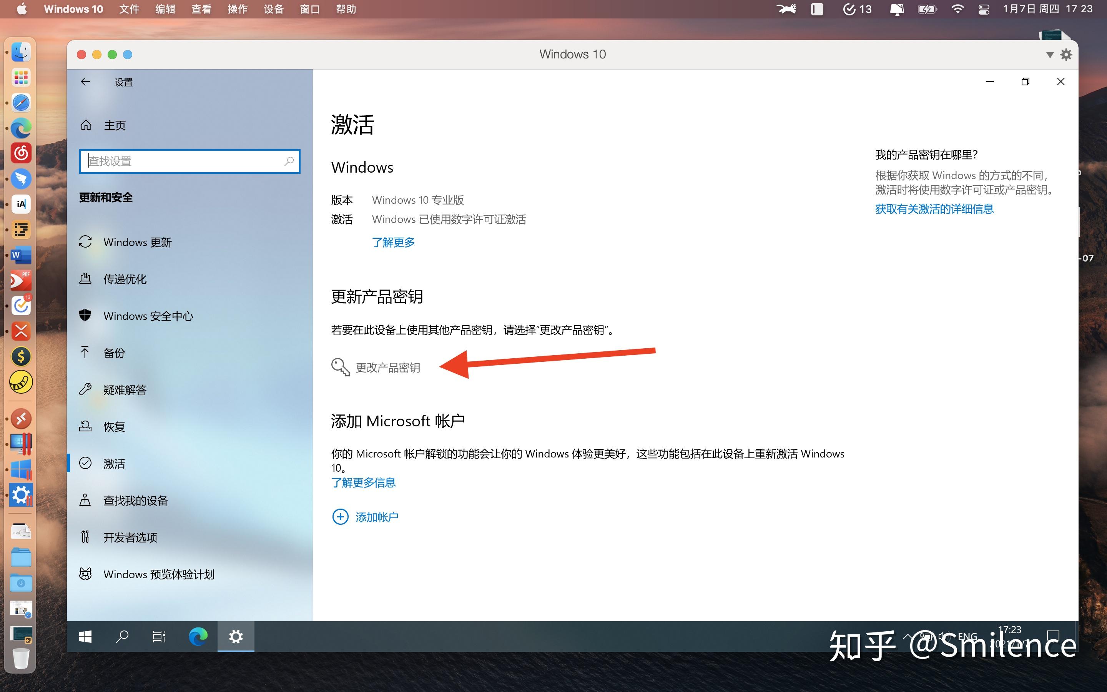1107x692 pixels.
Task: Click 更改产品密钥 change product key
Action: 376,368
